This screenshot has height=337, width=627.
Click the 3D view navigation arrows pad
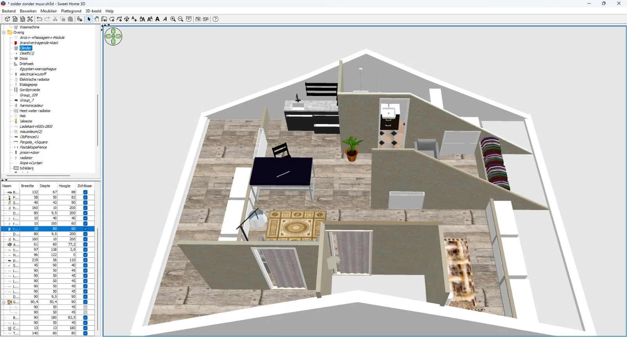tap(113, 36)
